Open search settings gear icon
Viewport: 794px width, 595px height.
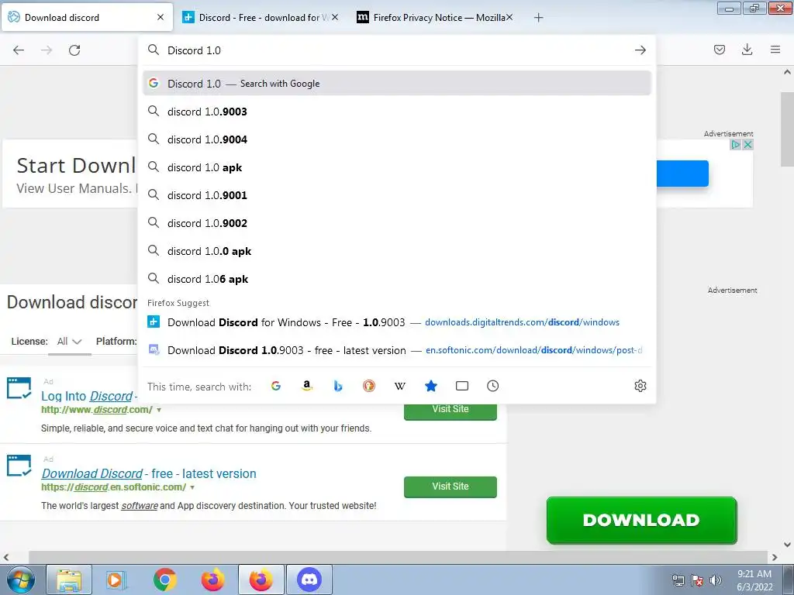point(640,386)
